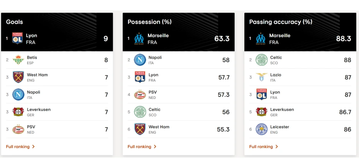The width and height of the screenshot is (359, 168).
Task: Expand Possession ranking via chevron arrow
Action: (155, 147)
